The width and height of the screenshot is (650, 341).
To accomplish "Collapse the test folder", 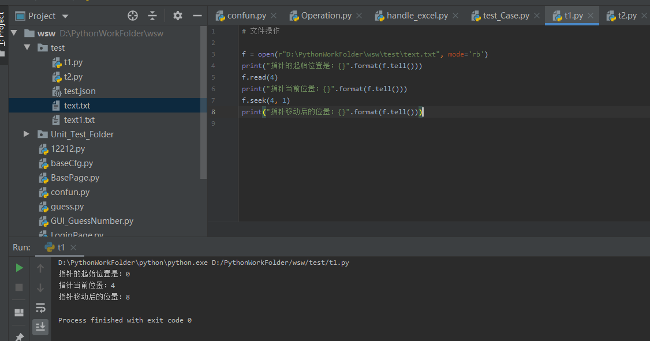I will (x=27, y=47).
